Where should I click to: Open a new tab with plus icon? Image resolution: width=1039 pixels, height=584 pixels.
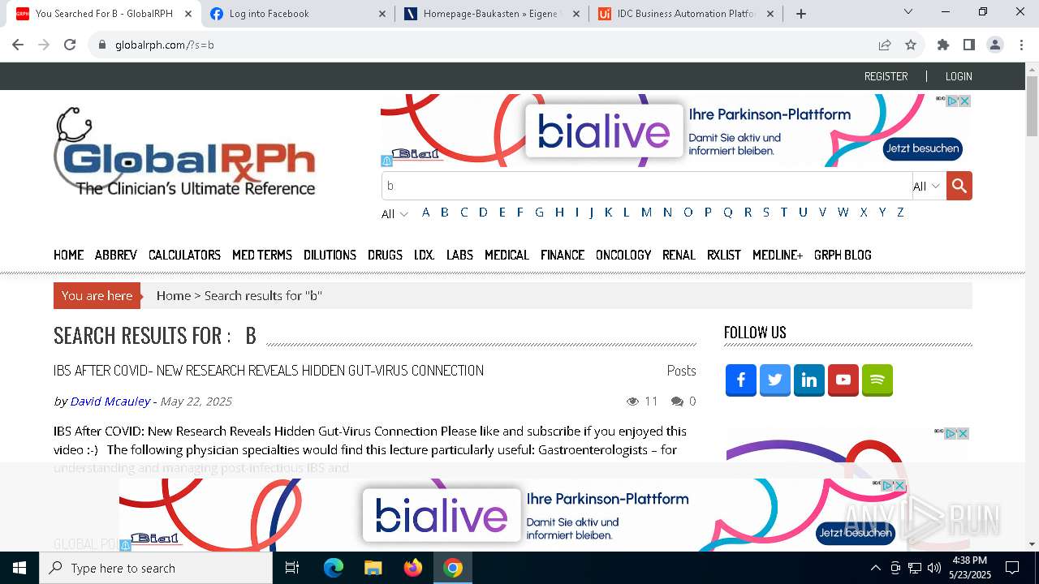click(x=801, y=14)
